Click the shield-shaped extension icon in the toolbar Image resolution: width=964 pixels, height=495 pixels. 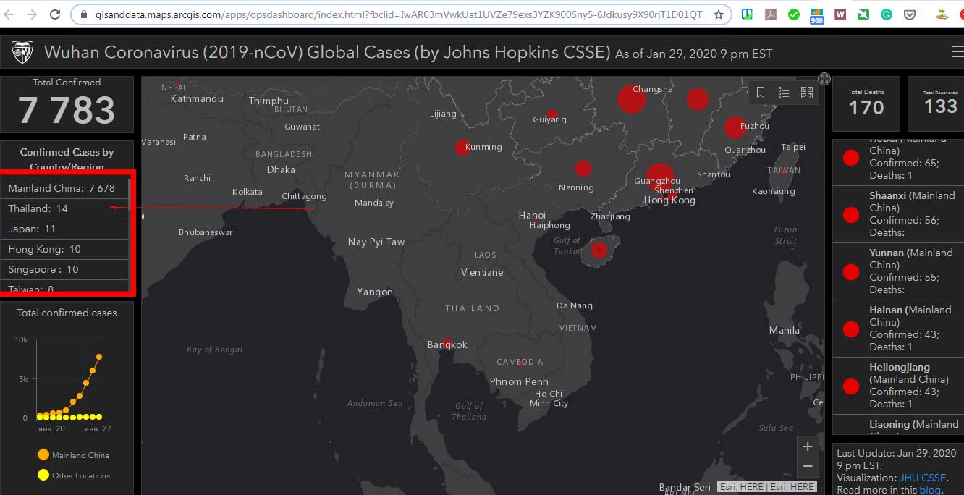[x=910, y=14]
